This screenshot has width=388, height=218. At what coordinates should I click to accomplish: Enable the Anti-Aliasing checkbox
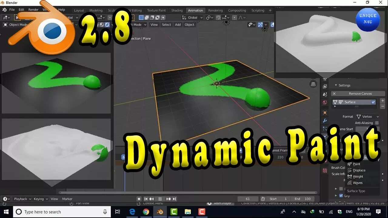point(377,123)
